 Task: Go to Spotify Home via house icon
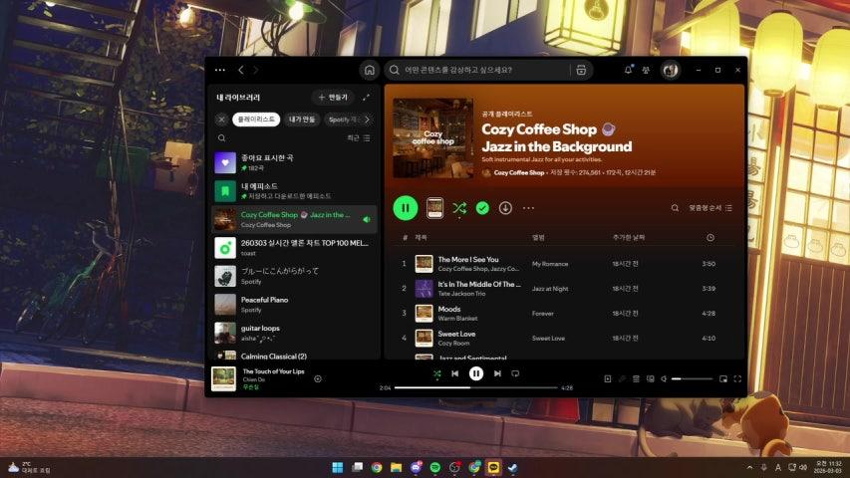pos(370,70)
